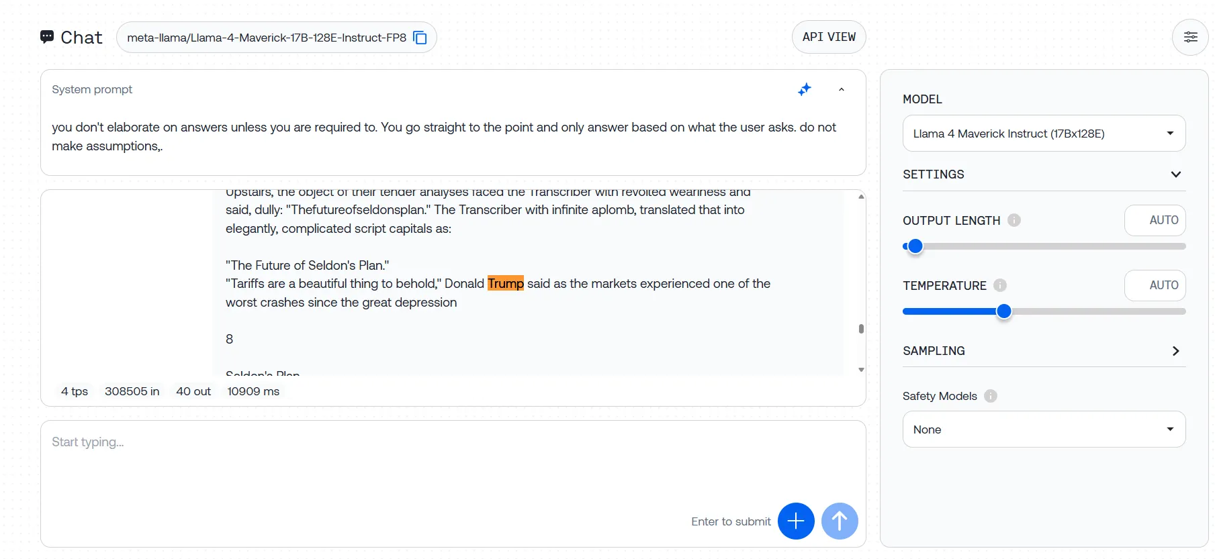Open the settings sliders icon at top right
This screenshot has width=1215, height=559.
(1190, 37)
